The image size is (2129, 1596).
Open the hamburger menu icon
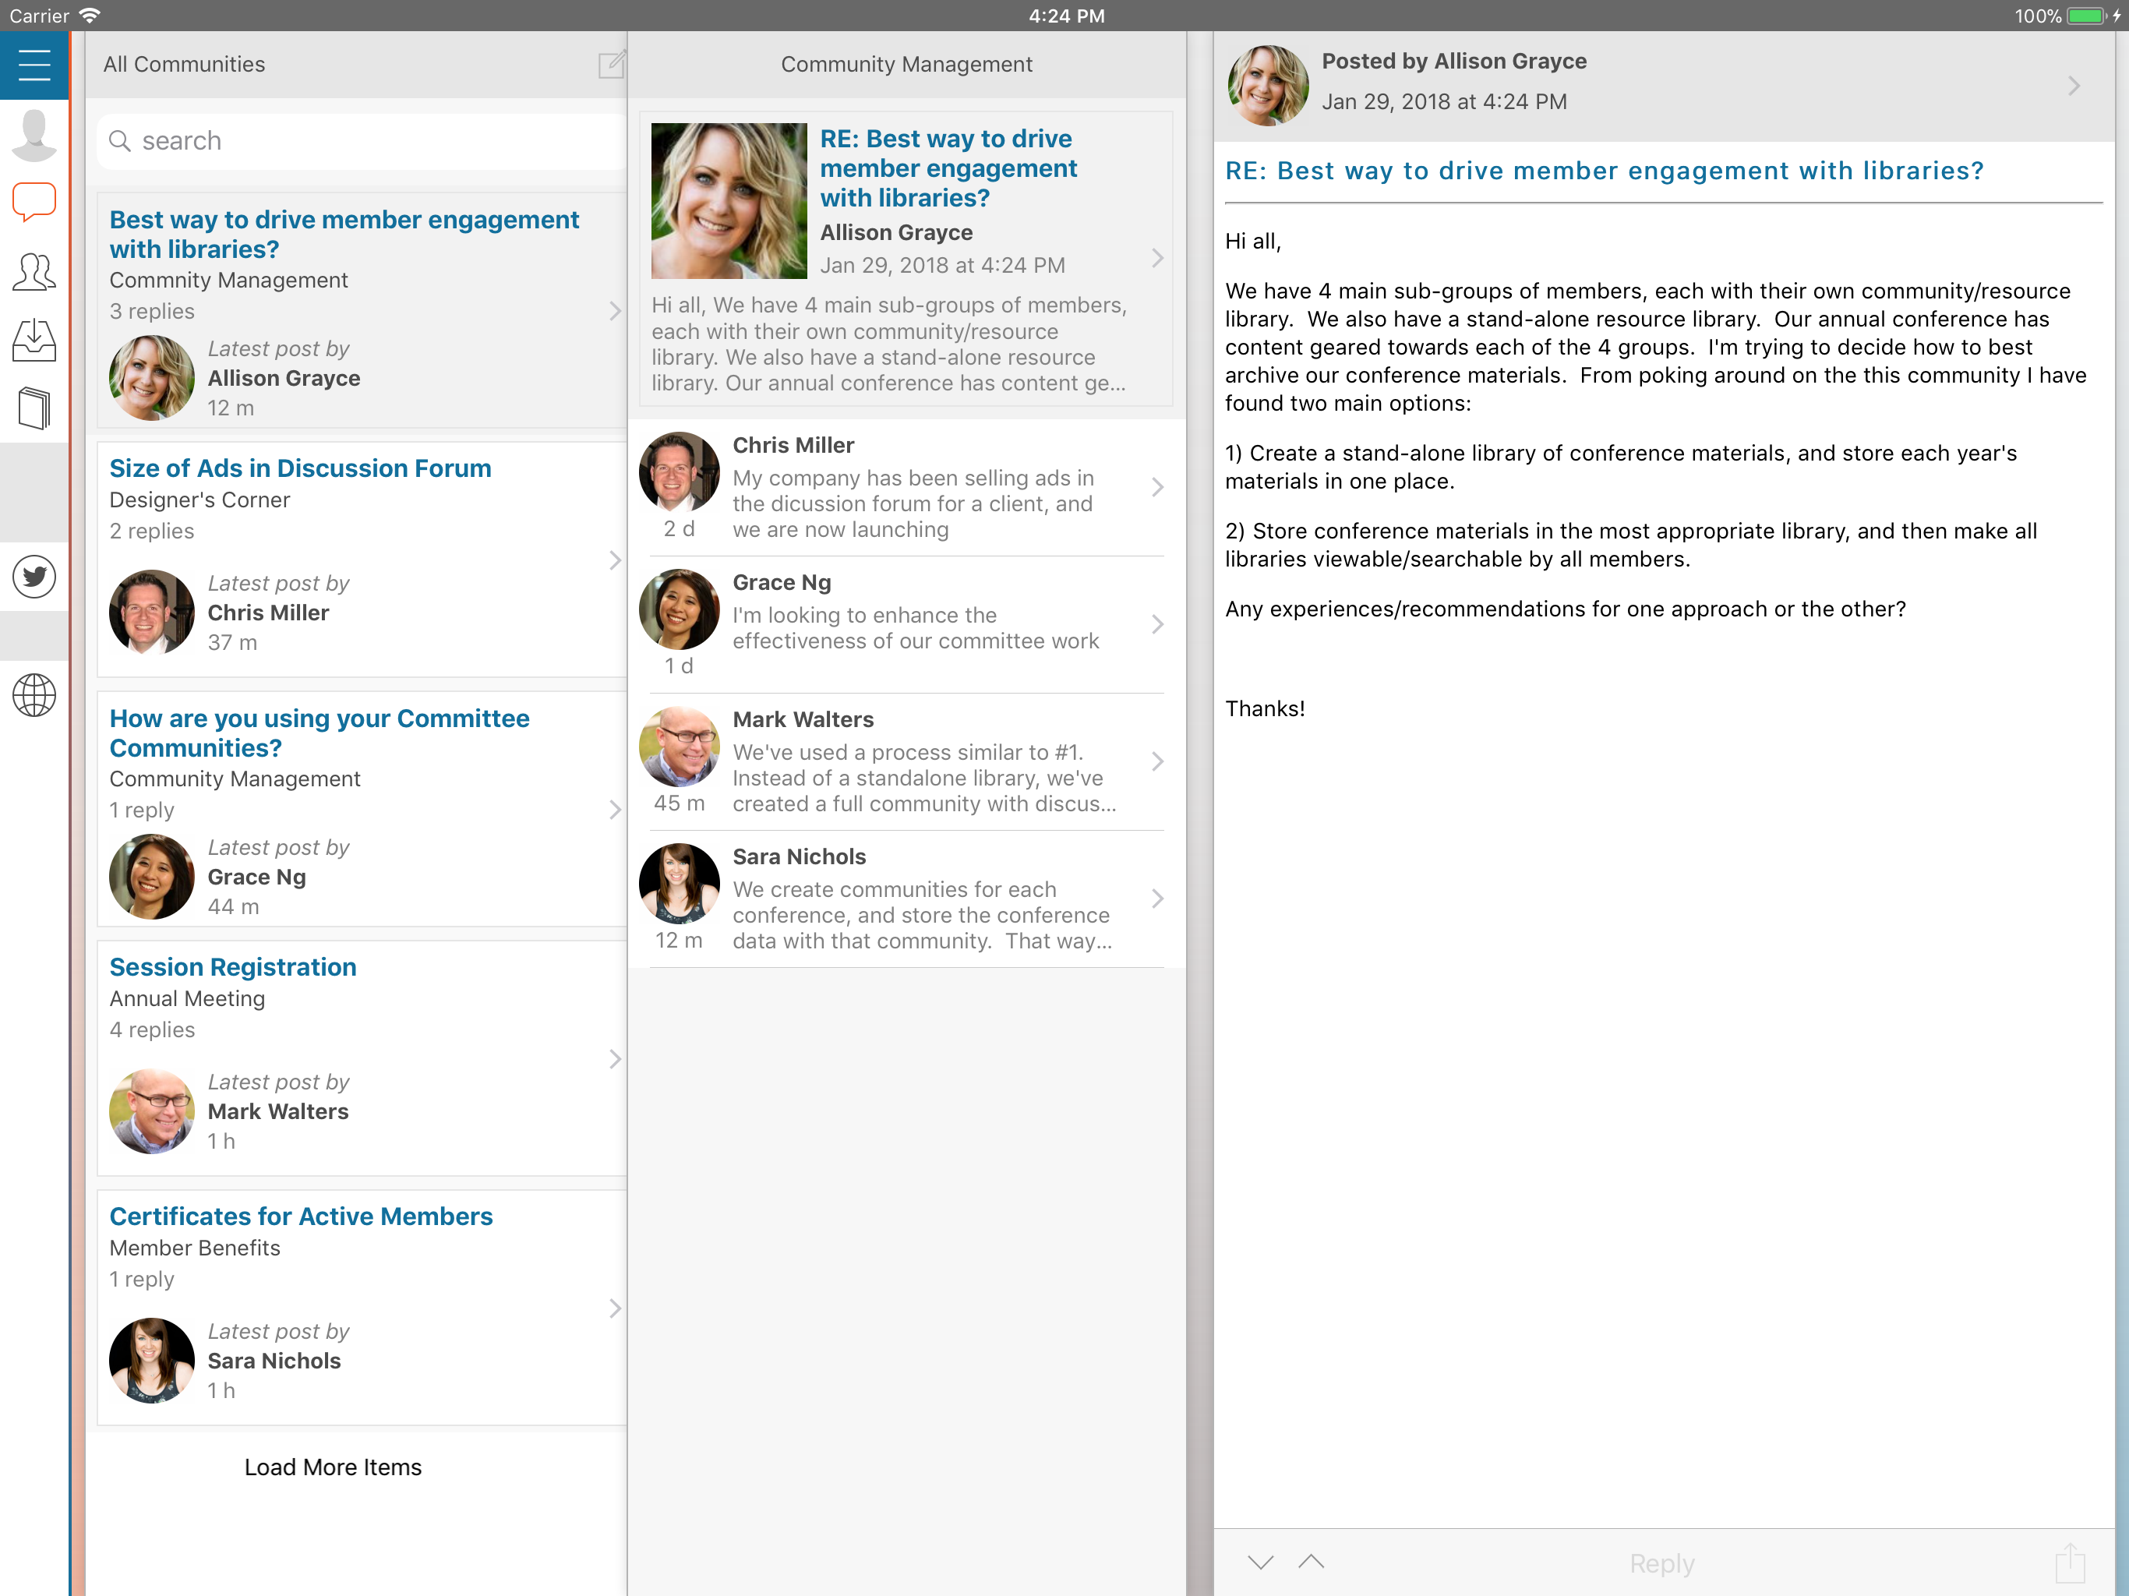point(34,65)
